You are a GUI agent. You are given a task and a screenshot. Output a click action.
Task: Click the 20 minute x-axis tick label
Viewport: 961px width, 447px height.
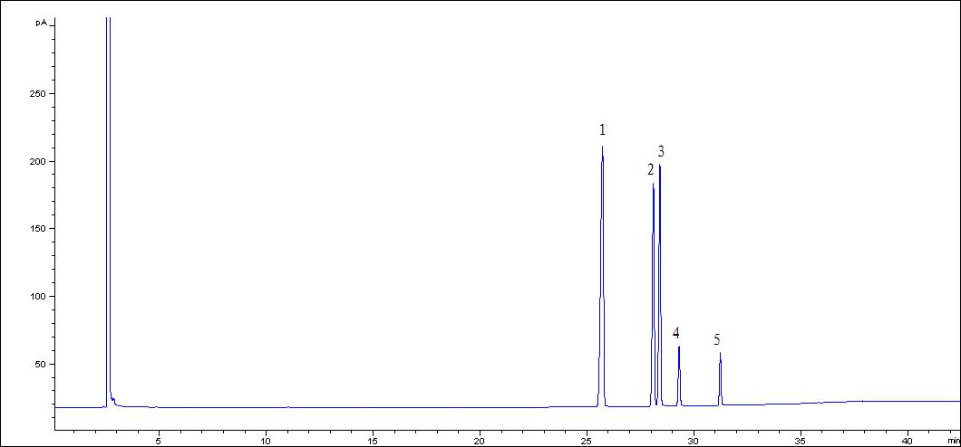pyautogui.click(x=479, y=442)
